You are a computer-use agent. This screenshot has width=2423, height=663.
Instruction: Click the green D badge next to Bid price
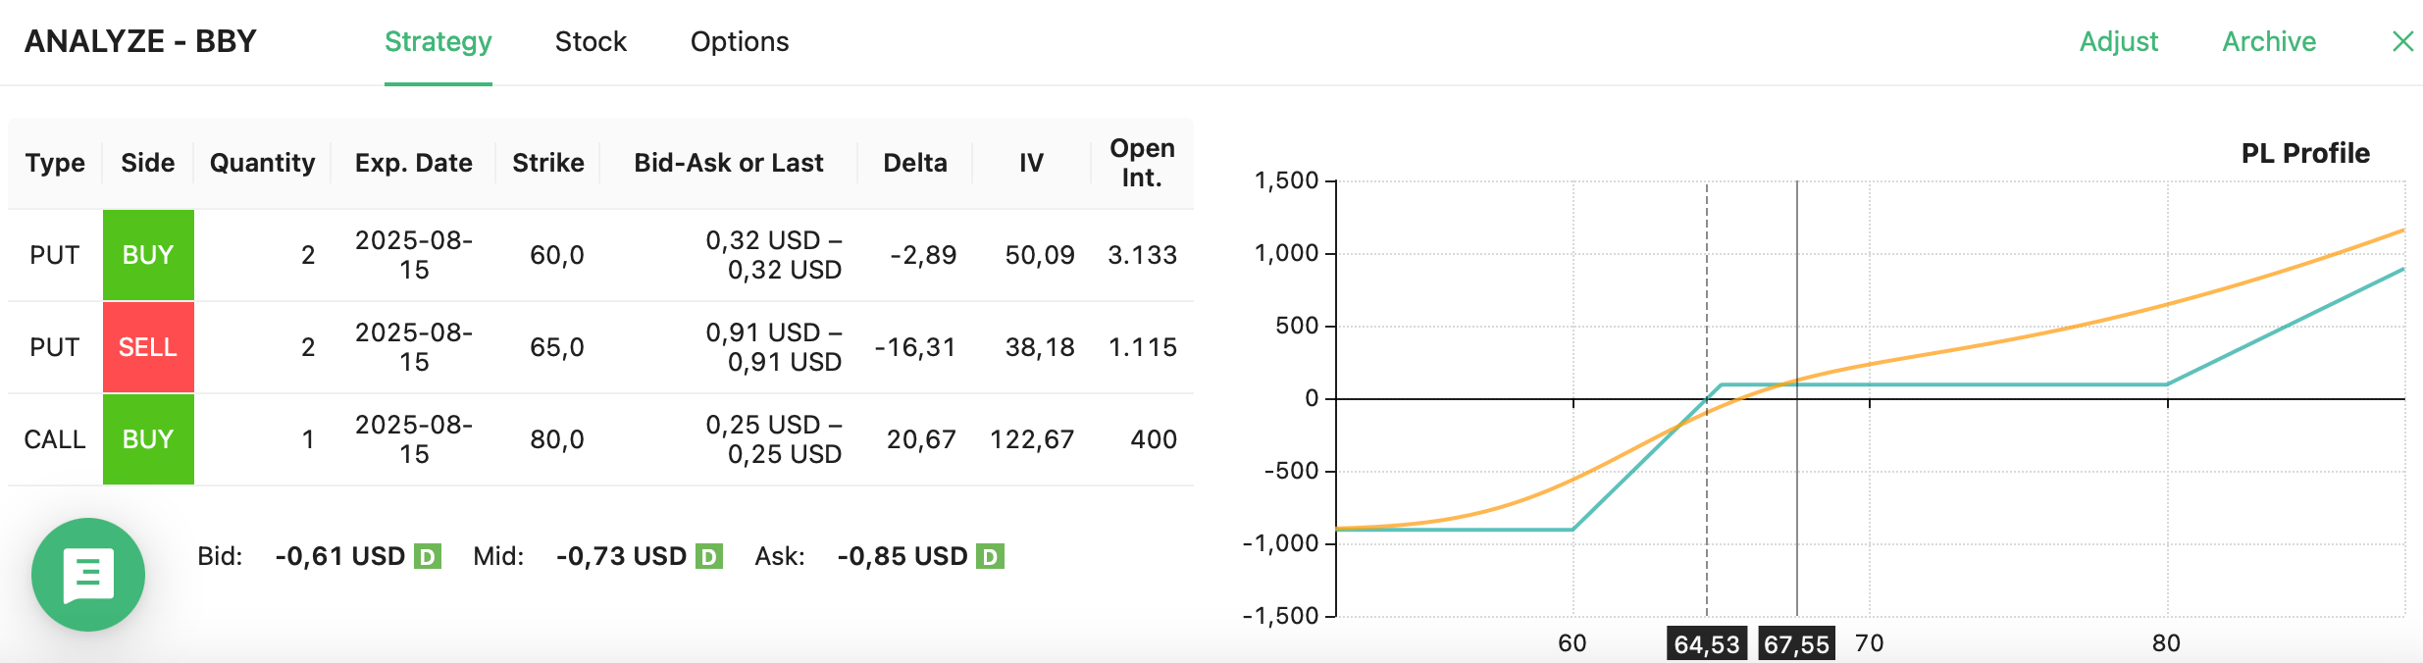point(429,556)
